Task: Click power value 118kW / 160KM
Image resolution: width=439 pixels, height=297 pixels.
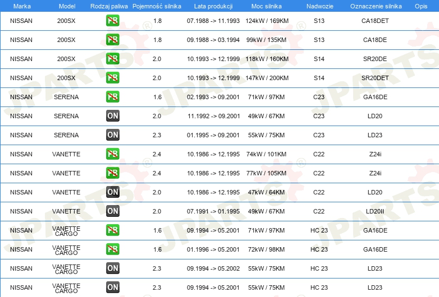Action: click(267, 59)
